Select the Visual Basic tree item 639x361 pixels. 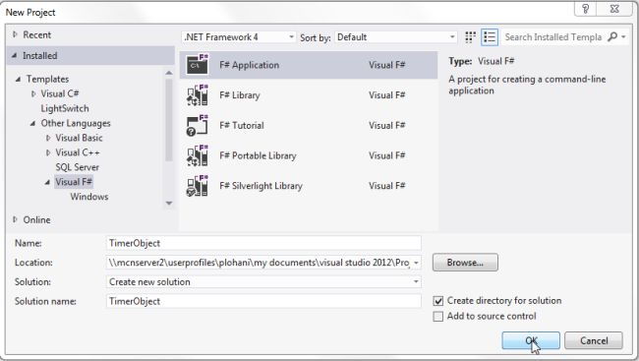pyautogui.click(x=79, y=138)
